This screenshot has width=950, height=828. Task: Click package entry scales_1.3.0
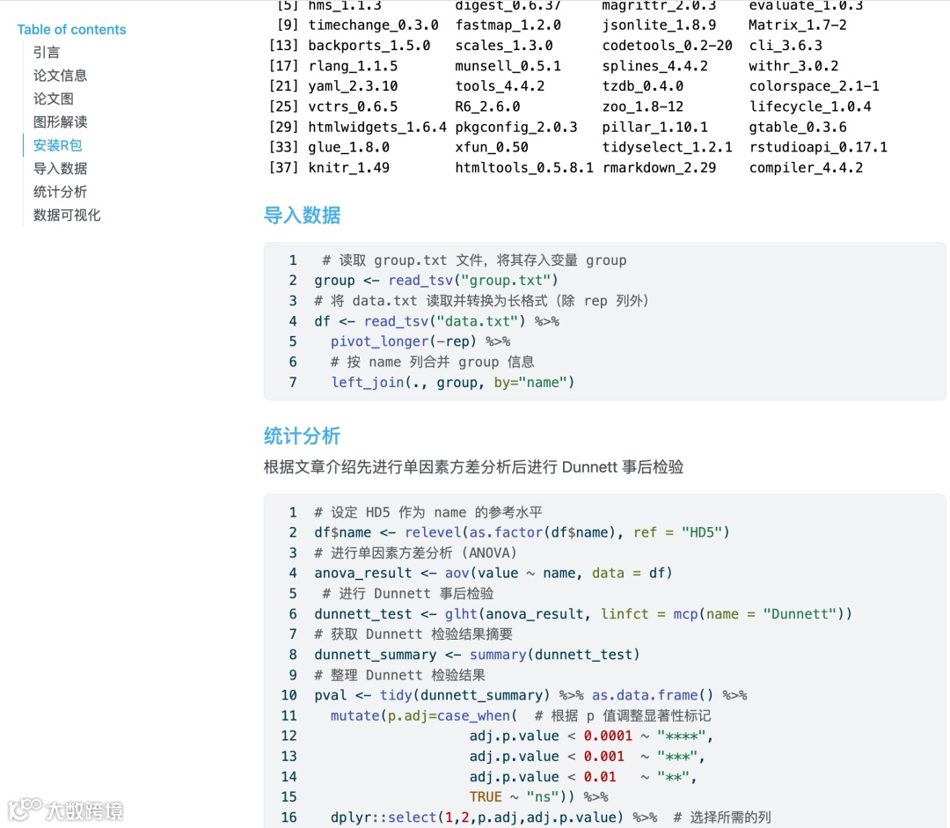point(503,46)
